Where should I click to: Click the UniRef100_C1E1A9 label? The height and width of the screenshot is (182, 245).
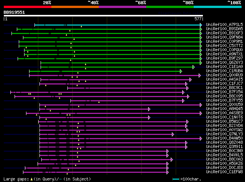224,67
